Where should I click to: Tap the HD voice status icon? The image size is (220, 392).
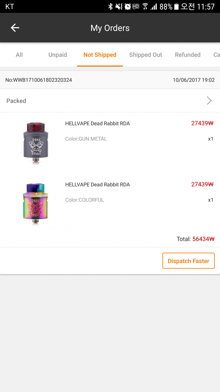[136, 7]
